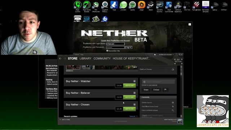This screenshot has height=130, width=231.
Task: Click Windows platform icon on Nether - Chosen
Action: point(134,104)
